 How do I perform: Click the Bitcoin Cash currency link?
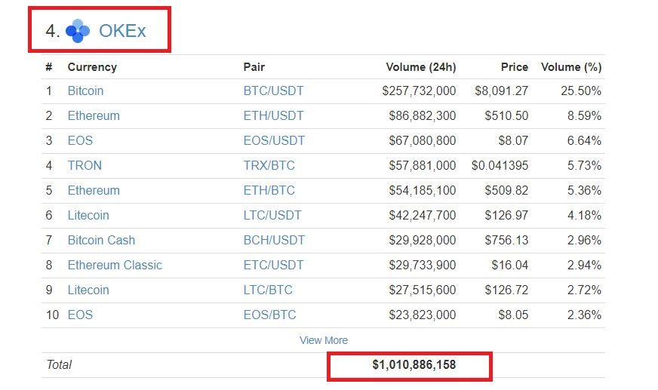[101, 240]
